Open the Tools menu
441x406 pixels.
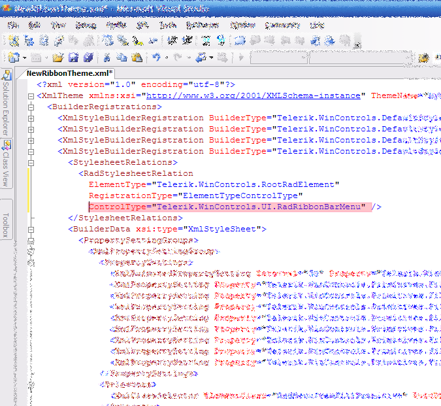[x=168, y=25]
